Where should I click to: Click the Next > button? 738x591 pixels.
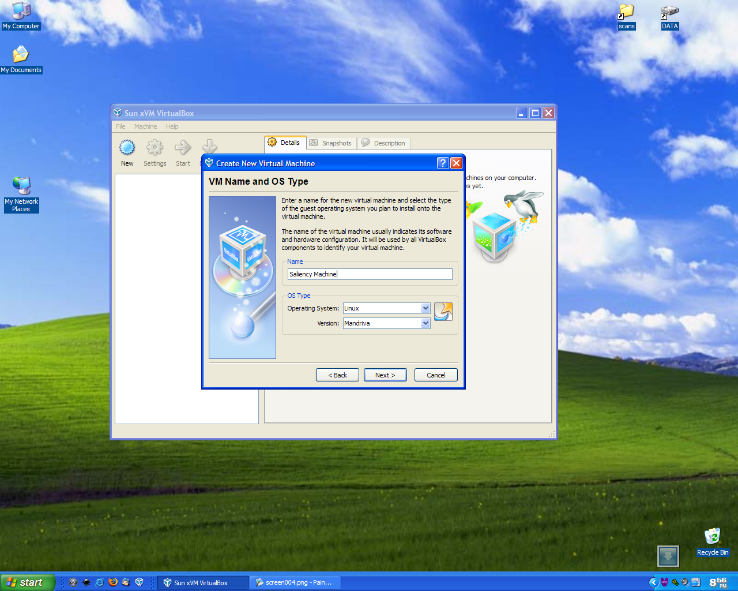pos(385,375)
